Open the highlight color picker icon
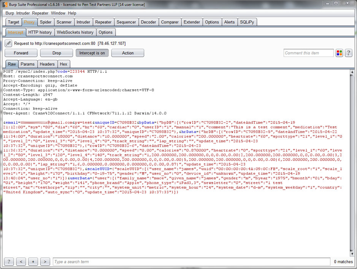Viewport: 357px width, 269px height. 339,53
